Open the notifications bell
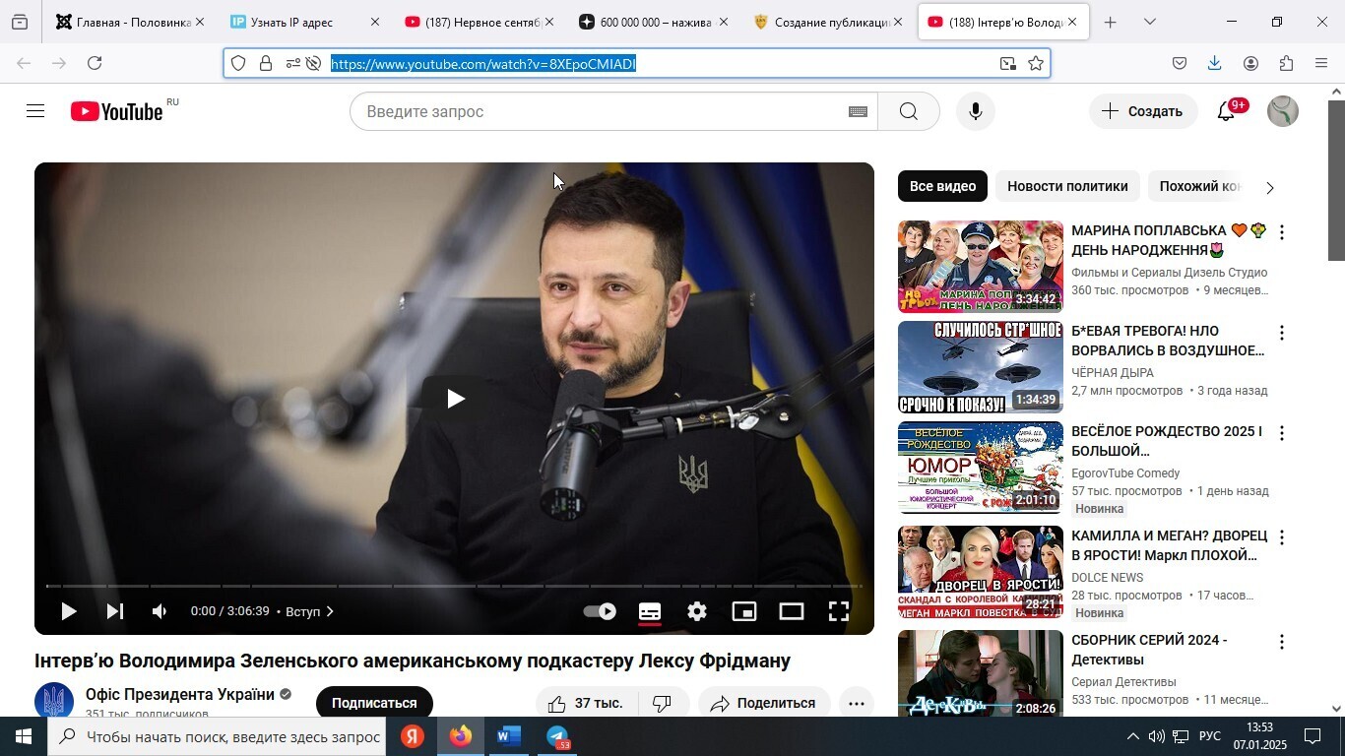This screenshot has height=756, width=1345. click(1226, 111)
